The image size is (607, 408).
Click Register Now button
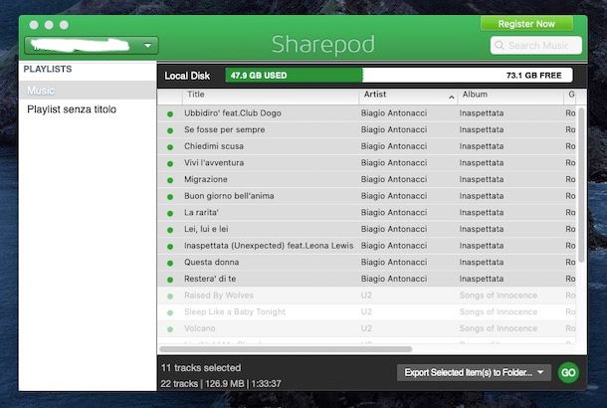click(x=526, y=24)
